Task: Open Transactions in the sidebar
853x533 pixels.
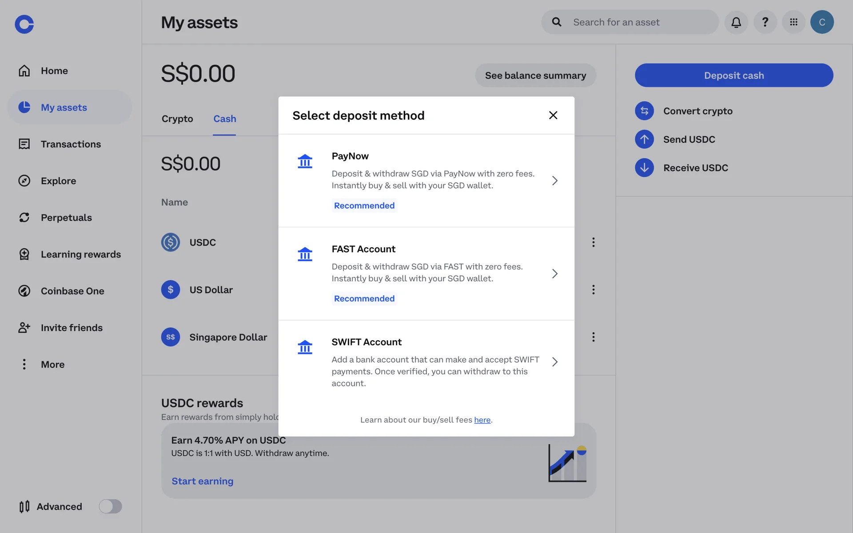Action: (x=71, y=144)
